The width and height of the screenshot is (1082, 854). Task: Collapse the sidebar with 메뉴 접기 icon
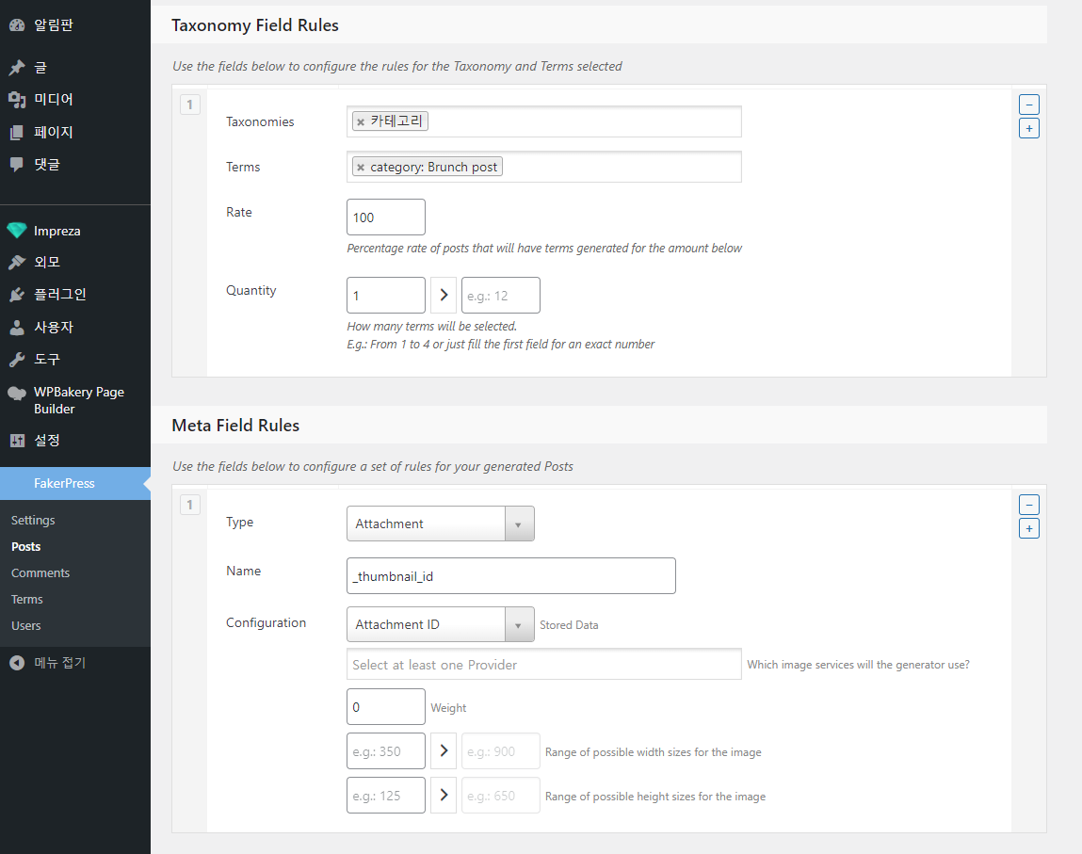click(17, 663)
